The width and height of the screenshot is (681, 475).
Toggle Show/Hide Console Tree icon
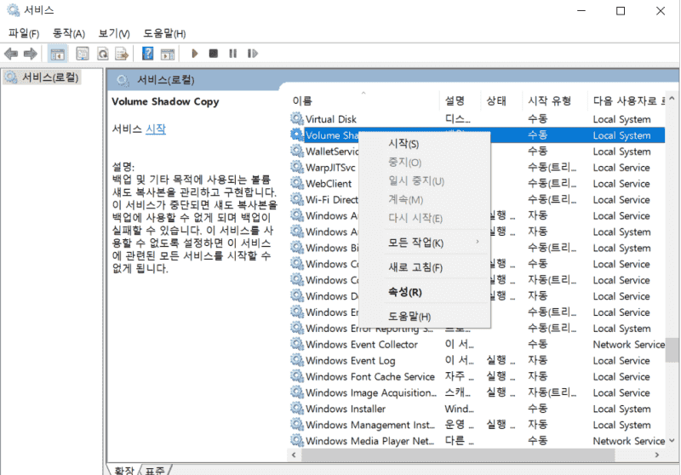57,54
